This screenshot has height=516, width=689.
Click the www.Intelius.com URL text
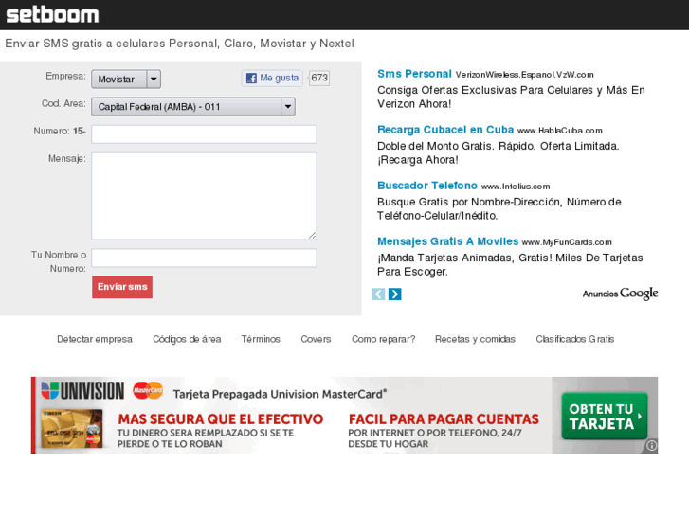pyautogui.click(x=516, y=187)
